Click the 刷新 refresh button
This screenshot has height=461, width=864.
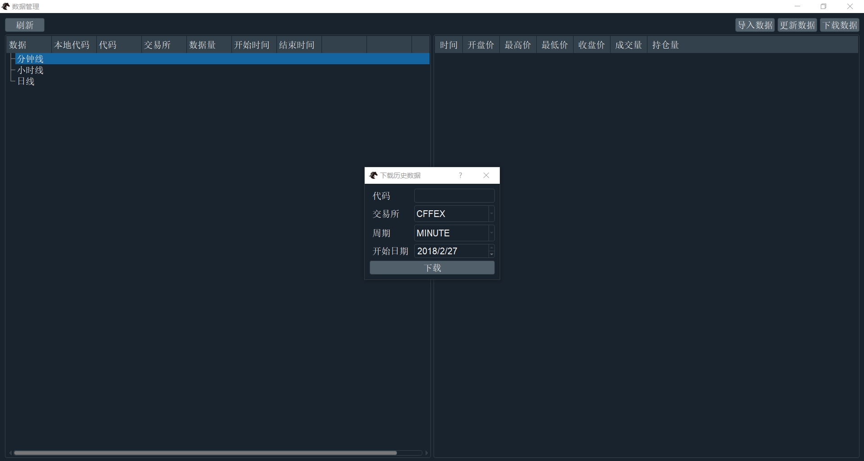(x=24, y=25)
